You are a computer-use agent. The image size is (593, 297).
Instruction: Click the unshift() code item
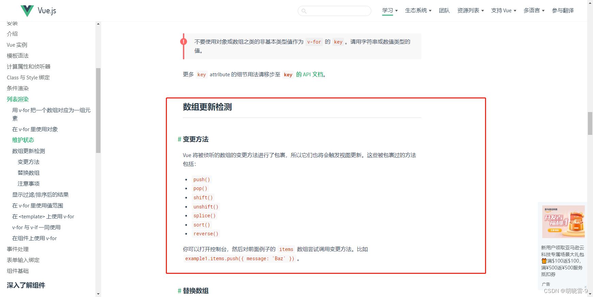[x=206, y=207]
